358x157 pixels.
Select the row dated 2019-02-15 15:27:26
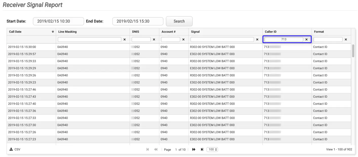[x=179, y=132]
